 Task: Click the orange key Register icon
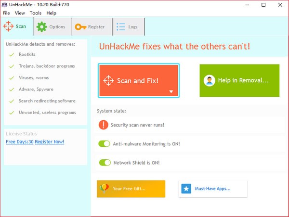coord(80,27)
